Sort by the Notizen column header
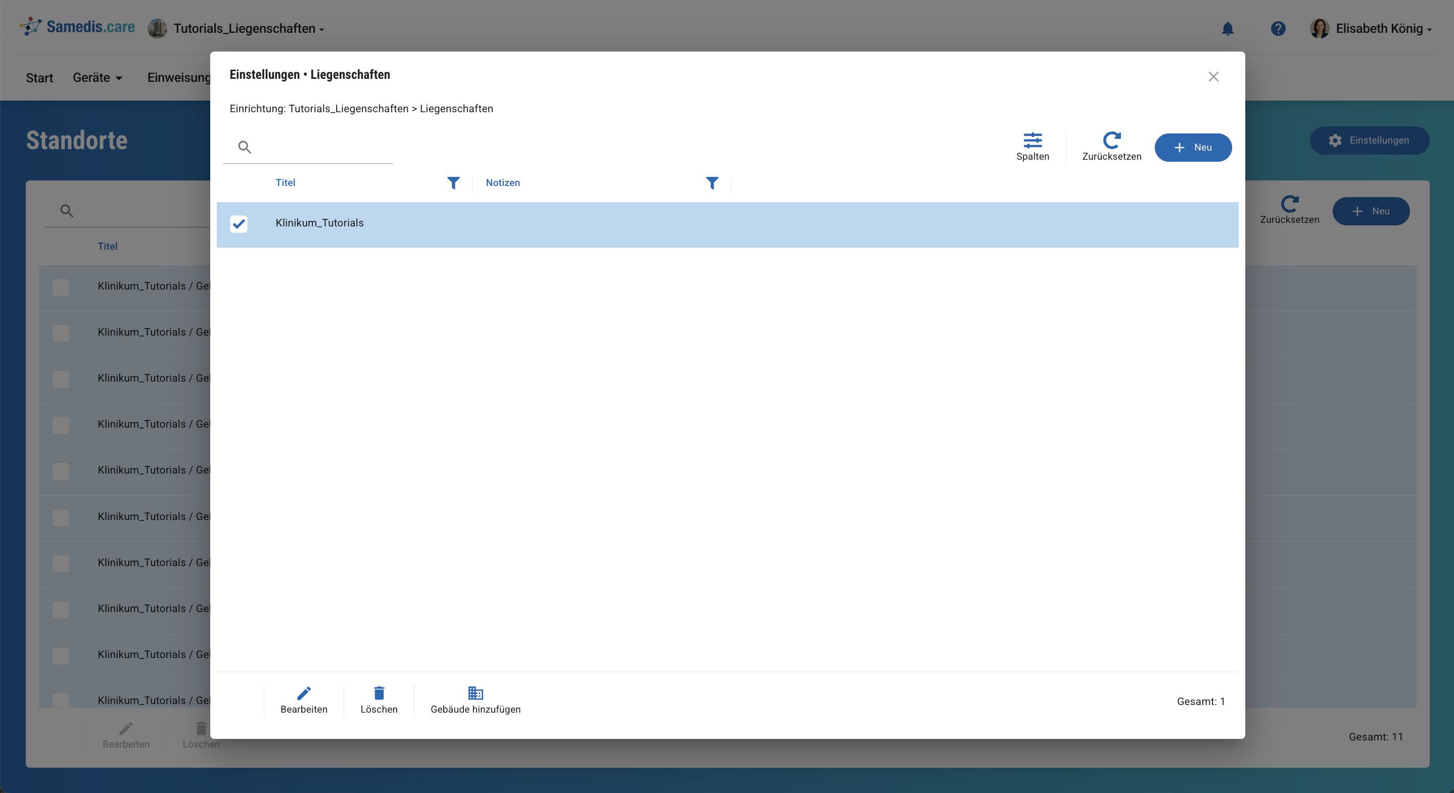The height and width of the screenshot is (793, 1454). pos(502,183)
